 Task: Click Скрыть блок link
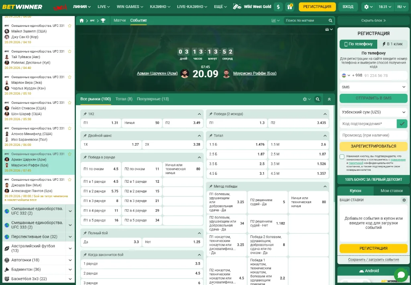pos(374,20)
